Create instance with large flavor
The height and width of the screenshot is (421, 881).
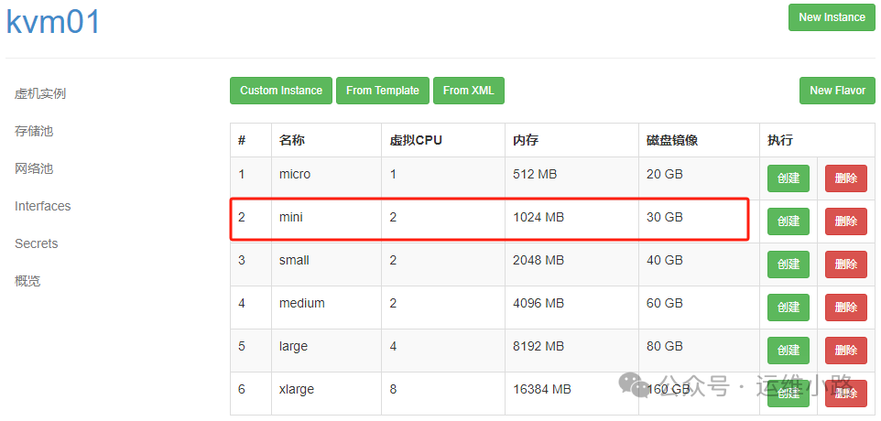click(788, 351)
